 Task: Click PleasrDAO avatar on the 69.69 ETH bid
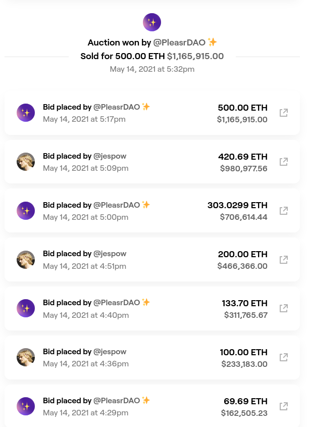26,406
